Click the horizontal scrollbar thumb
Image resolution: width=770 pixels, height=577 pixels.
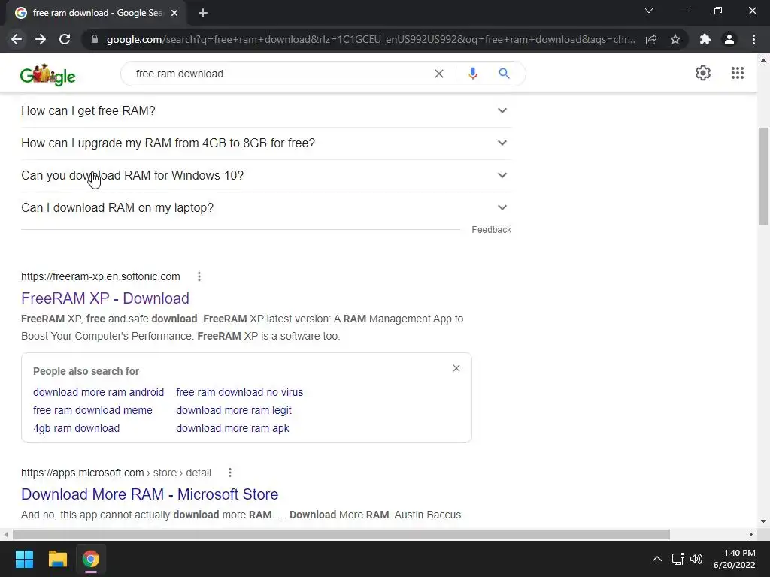[341, 534]
